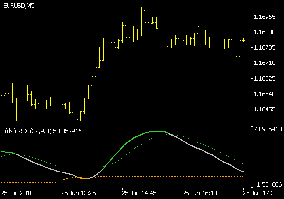
Task: Click the 41.564066 indicator scale value
Action: (x=267, y=185)
